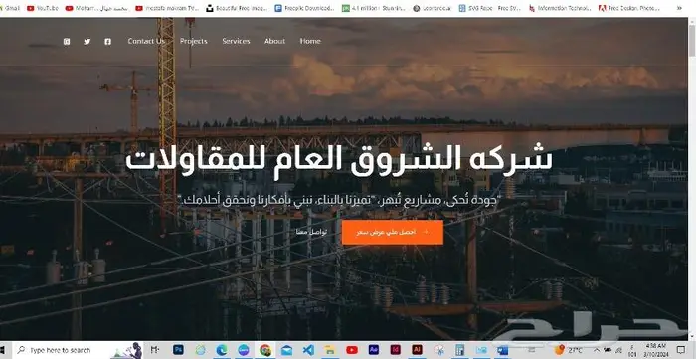
Task: Open the Projects nav item
Action: click(194, 41)
